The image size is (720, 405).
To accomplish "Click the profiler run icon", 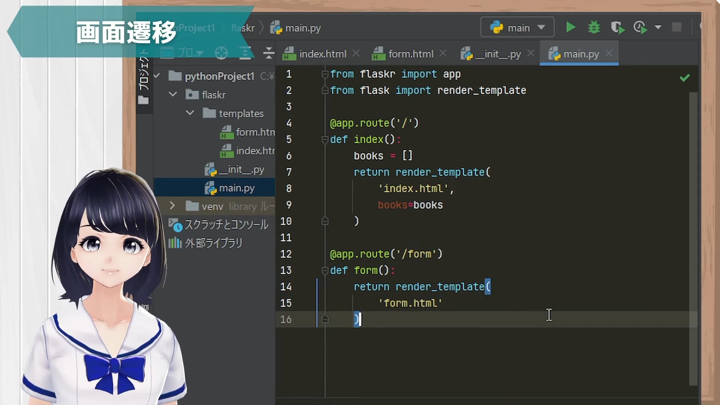I will point(640,27).
